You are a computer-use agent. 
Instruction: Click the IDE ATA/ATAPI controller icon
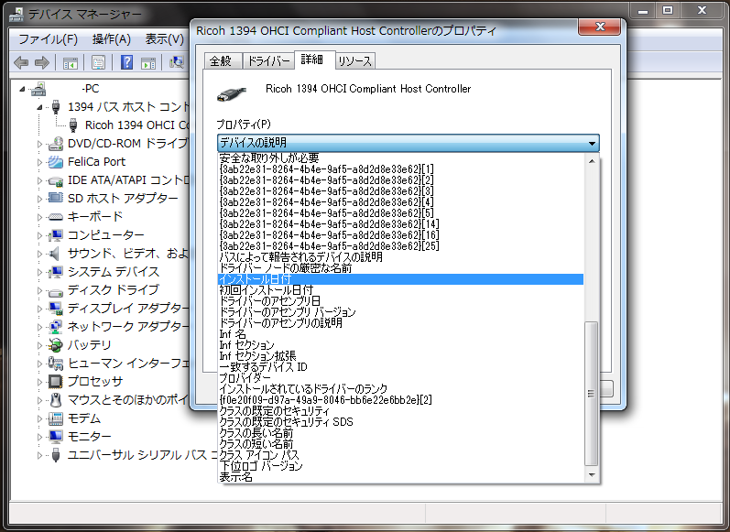(55, 180)
